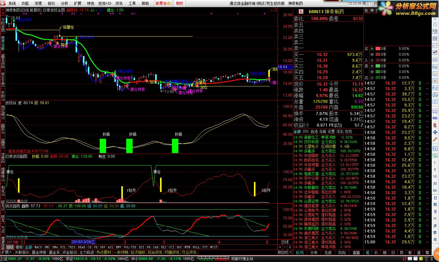Open the 股票池 dropdown
Image resolution: width=439 pixels, height=262 pixels.
click(x=163, y=3)
